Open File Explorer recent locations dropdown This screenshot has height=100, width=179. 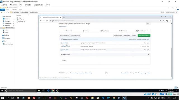point(7,12)
